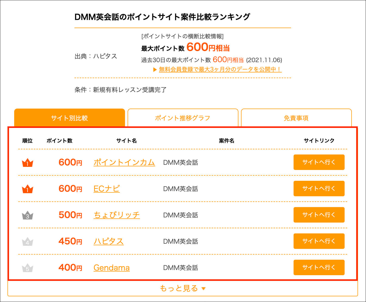
Task: Click the rank 5 crown icon
Action: point(28,268)
